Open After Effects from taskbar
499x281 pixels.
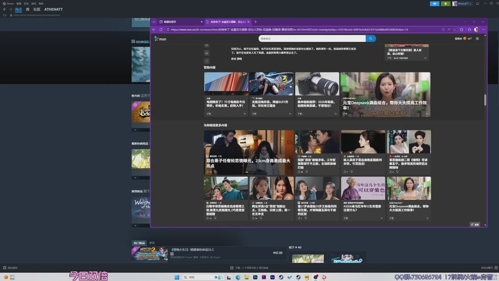[x=272, y=277]
